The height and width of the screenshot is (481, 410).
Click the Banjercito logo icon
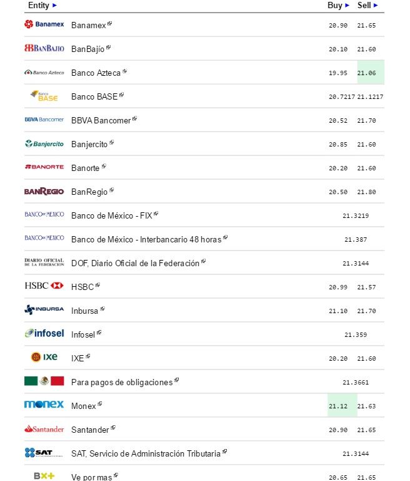[x=44, y=143]
